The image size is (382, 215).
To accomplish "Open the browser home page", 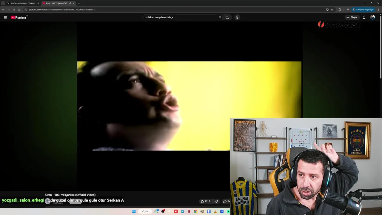I will click(x=19, y=10).
